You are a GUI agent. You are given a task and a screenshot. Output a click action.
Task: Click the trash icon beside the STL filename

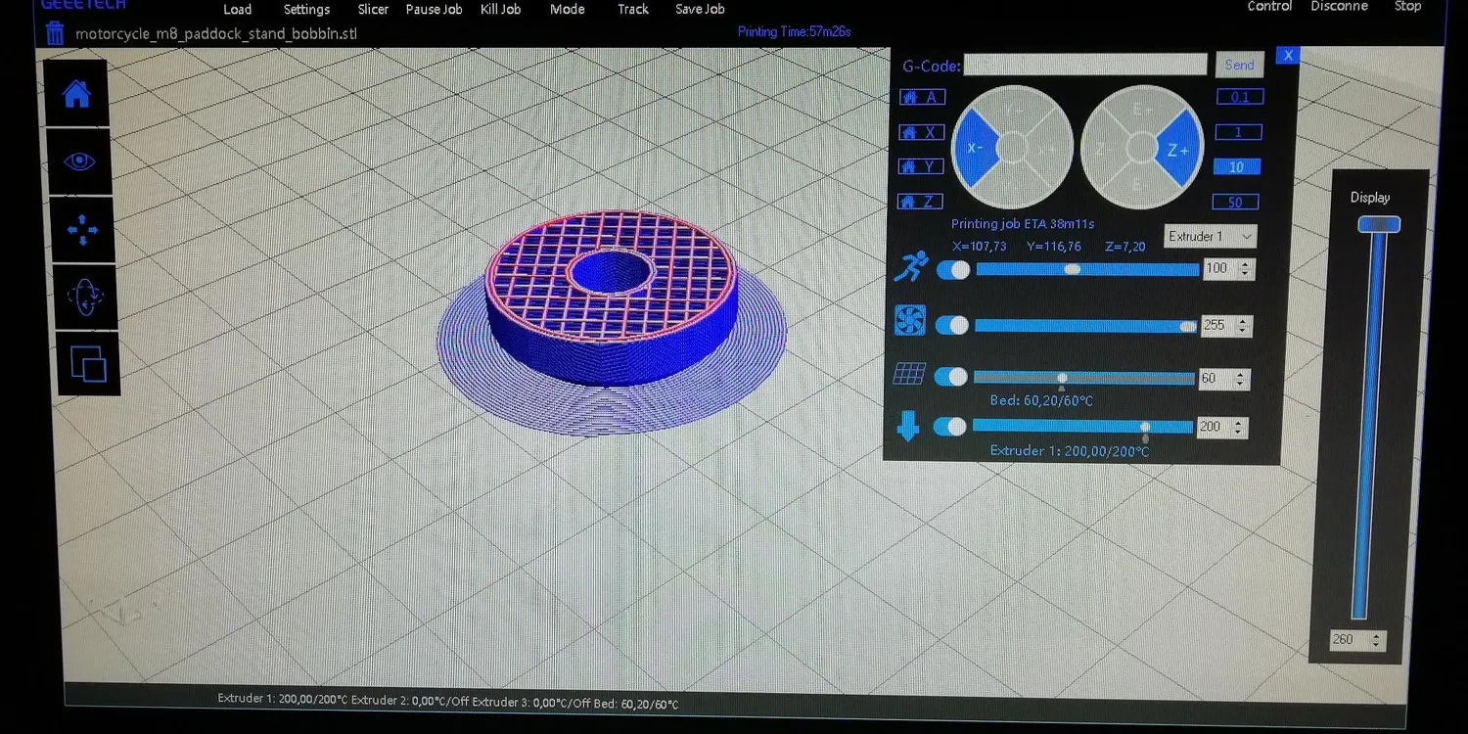[x=56, y=32]
